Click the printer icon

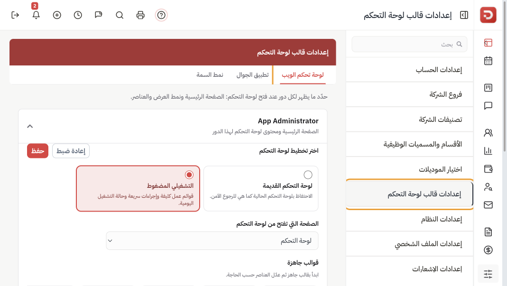[x=140, y=15]
